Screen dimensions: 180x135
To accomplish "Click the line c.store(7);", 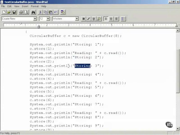I will [x=42, y=109].
